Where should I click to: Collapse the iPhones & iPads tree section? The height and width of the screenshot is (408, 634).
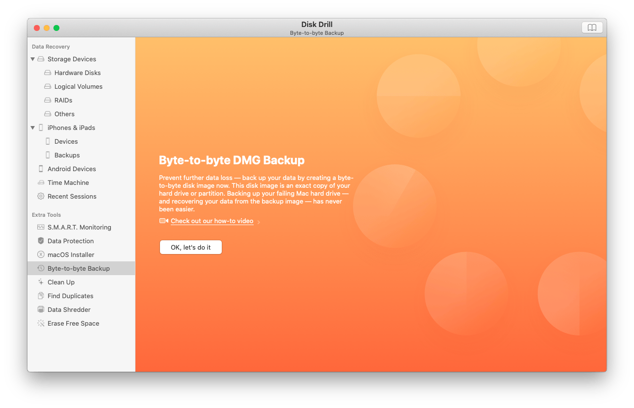[33, 127]
